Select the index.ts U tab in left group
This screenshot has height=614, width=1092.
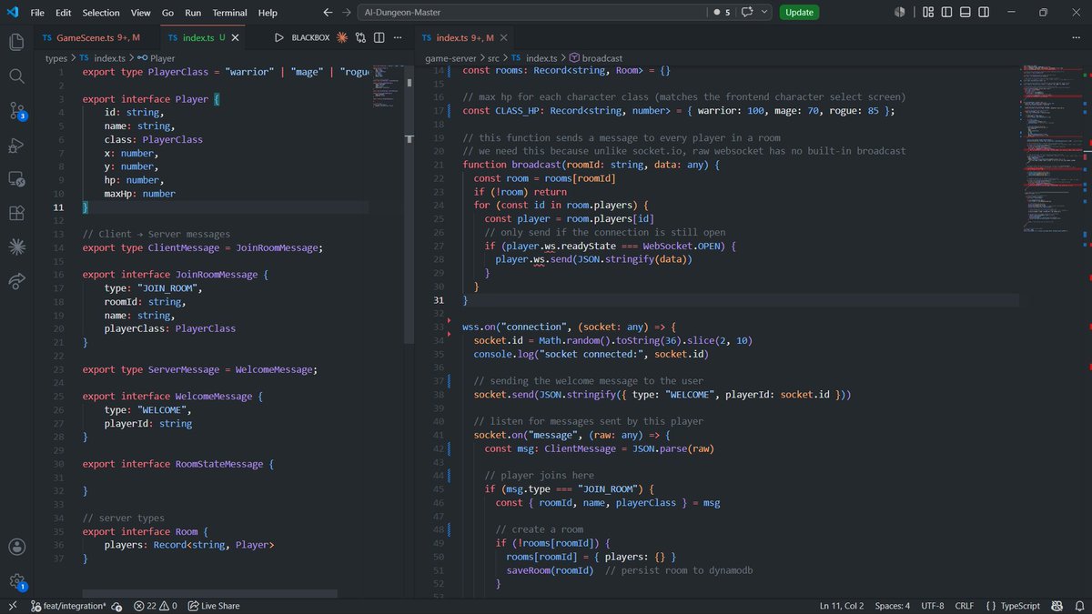pos(201,38)
